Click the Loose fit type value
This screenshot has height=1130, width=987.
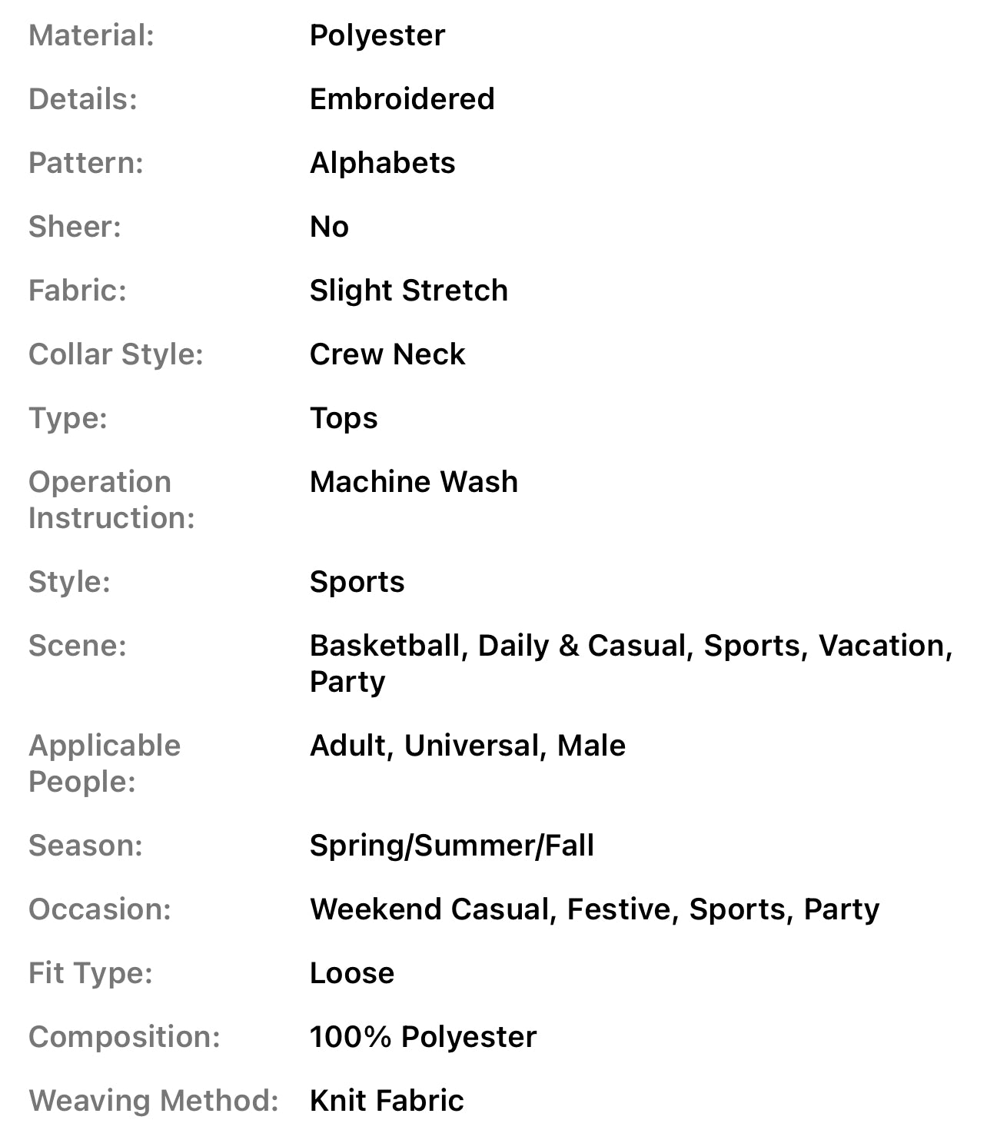coord(351,973)
